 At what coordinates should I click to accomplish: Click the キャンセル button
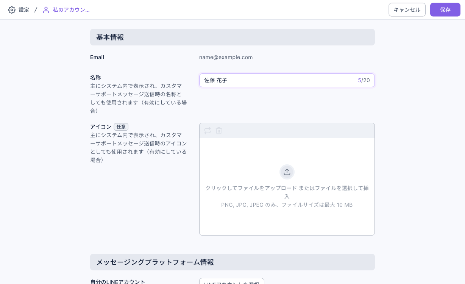pyautogui.click(x=407, y=10)
